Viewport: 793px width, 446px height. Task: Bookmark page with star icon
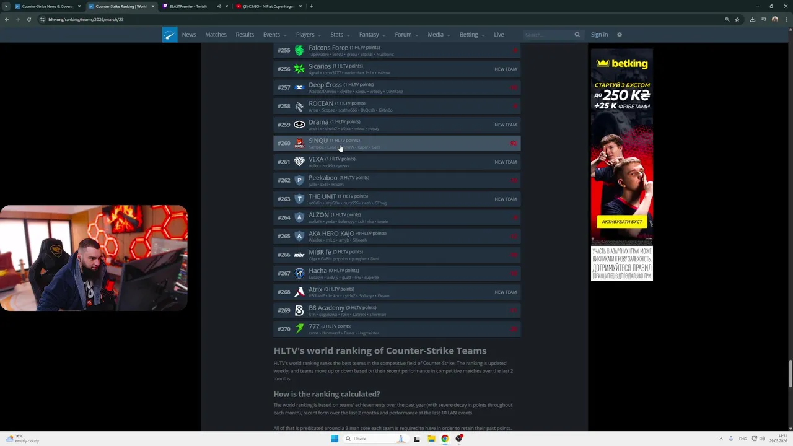click(x=737, y=19)
